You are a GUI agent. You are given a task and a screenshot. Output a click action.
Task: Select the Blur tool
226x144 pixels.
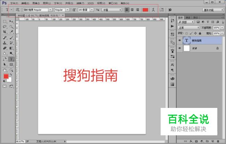(x=5, y=53)
